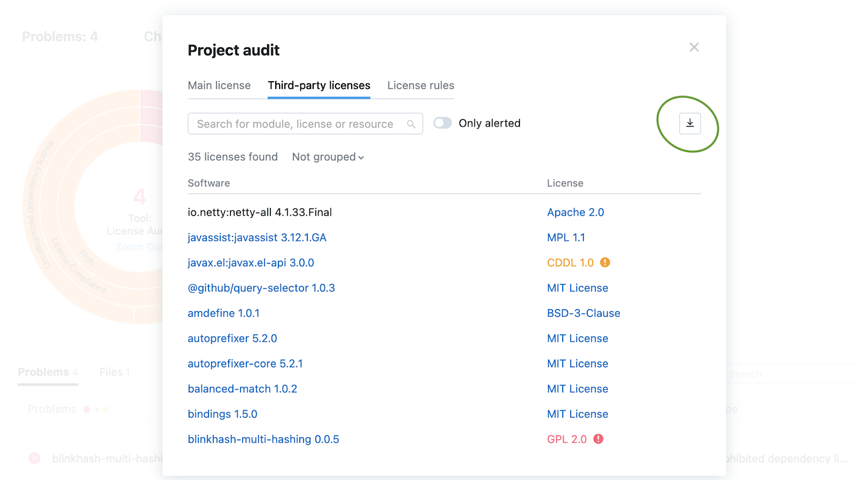Image resolution: width=855 pixels, height=480 pixels.
Task: Click the search magnifier icon
Action: click(x=411, y=124)
